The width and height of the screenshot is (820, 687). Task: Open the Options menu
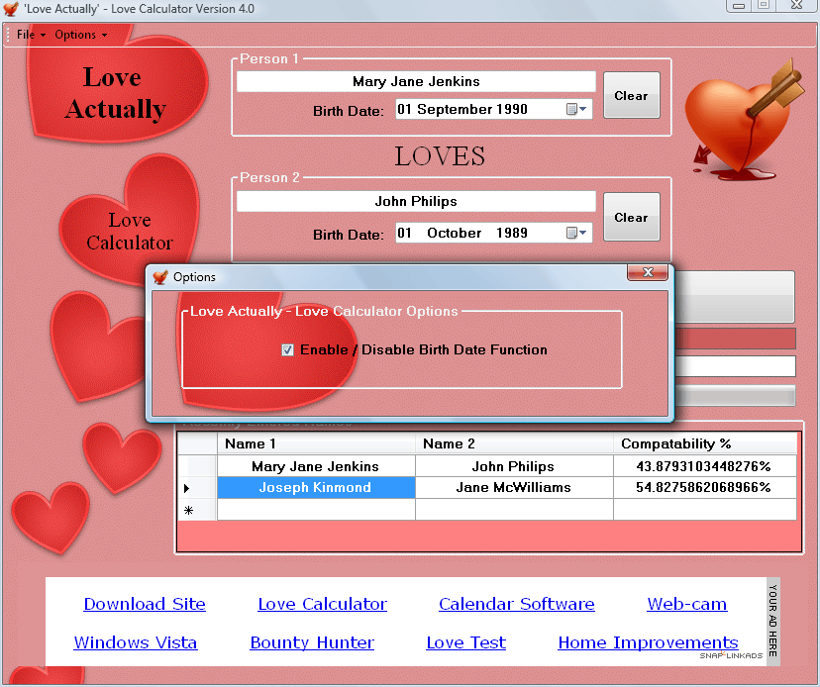[80, 35]
